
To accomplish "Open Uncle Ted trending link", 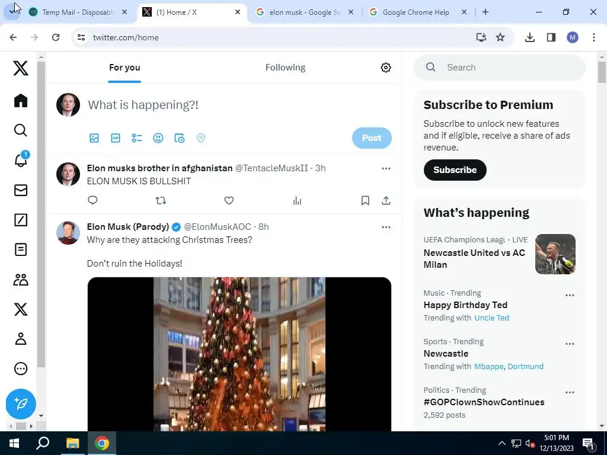I will (491, 318).
